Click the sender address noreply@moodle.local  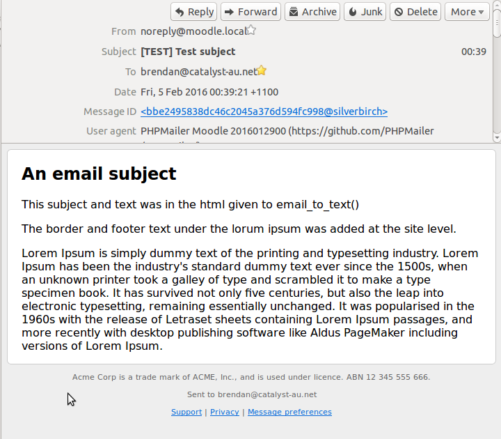[x=194, y=31]
